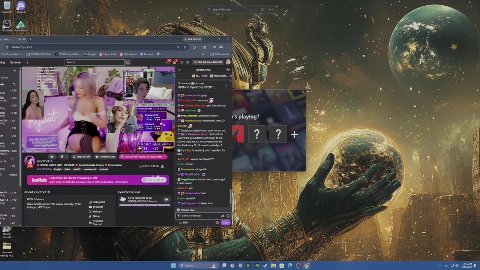Click follower goal progress bar
This screenshot has height=270, width=480.
[x=144, y=205]
